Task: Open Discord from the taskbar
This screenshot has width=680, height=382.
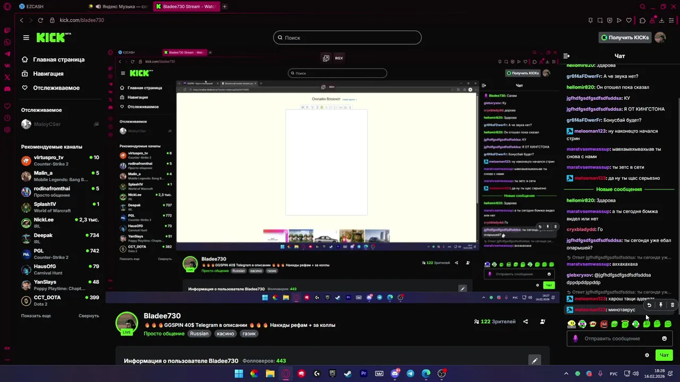Action: point(395,374)
